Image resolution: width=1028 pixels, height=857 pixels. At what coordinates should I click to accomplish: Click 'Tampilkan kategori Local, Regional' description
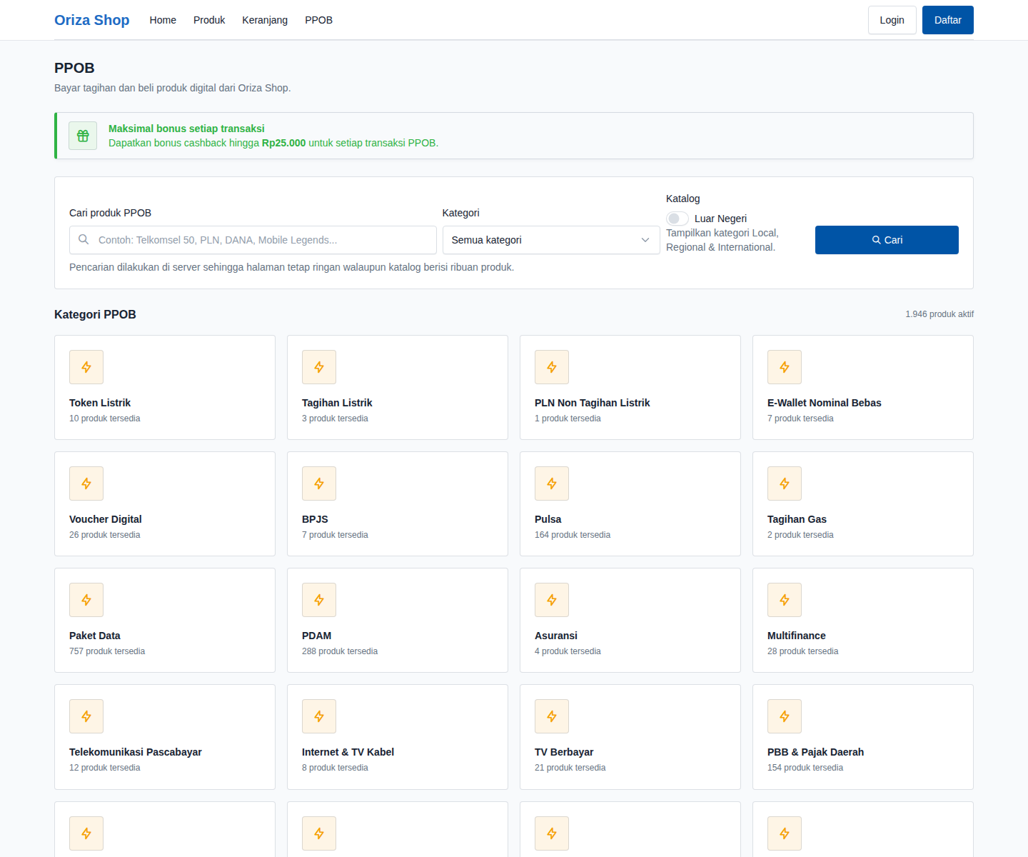point(722,240)
